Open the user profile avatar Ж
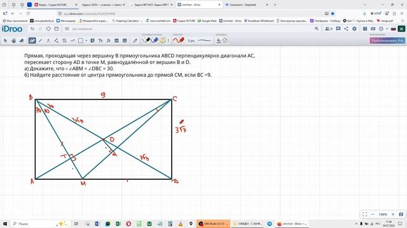407x228 pixels. coord(401,28)
